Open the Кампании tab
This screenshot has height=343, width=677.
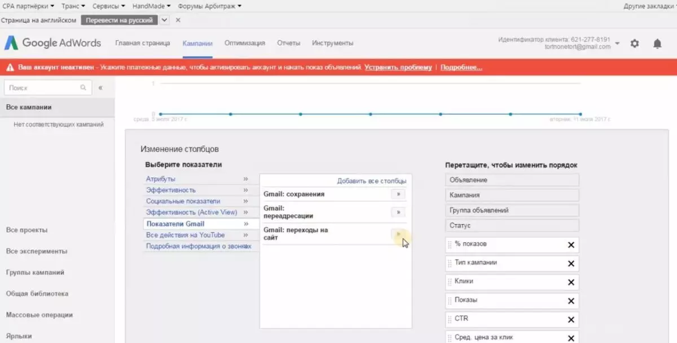(x=197, y=43)
